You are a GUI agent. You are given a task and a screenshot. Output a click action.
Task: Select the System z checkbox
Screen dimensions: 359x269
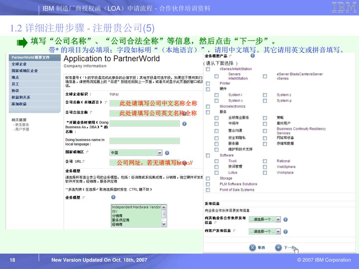(265, 95)
